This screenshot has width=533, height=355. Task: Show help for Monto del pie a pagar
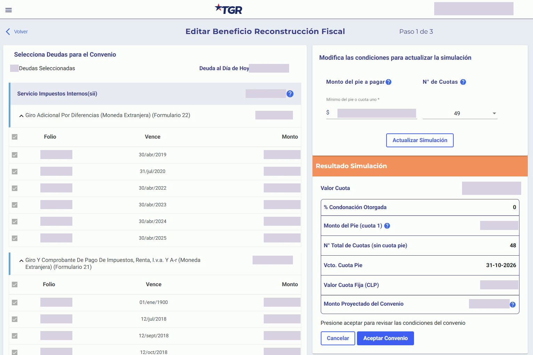[x=389, y=82]
